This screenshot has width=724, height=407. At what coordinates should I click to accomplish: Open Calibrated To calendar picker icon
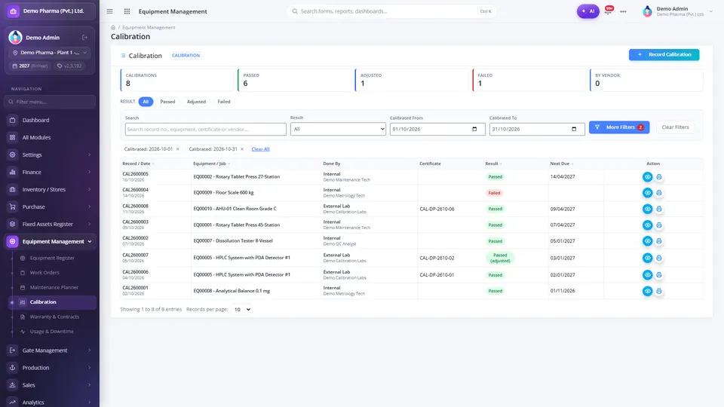[574, 129]
